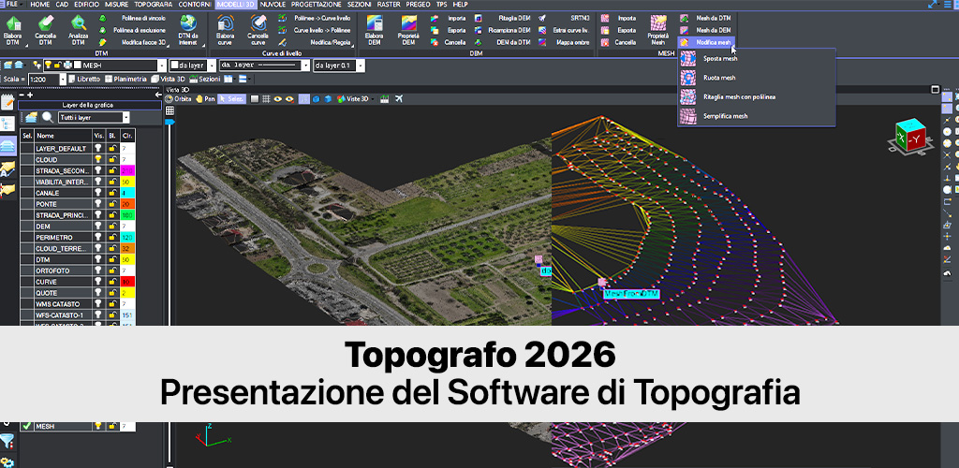The height and width of the screenshot is (468, 959).
Task: Click the airplane fly-through icon
Action: tap(399, 98)
